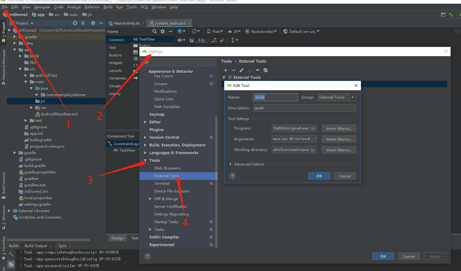
Task: Open the view options eye dropdown in designer
Action: (x=182, y=40)
